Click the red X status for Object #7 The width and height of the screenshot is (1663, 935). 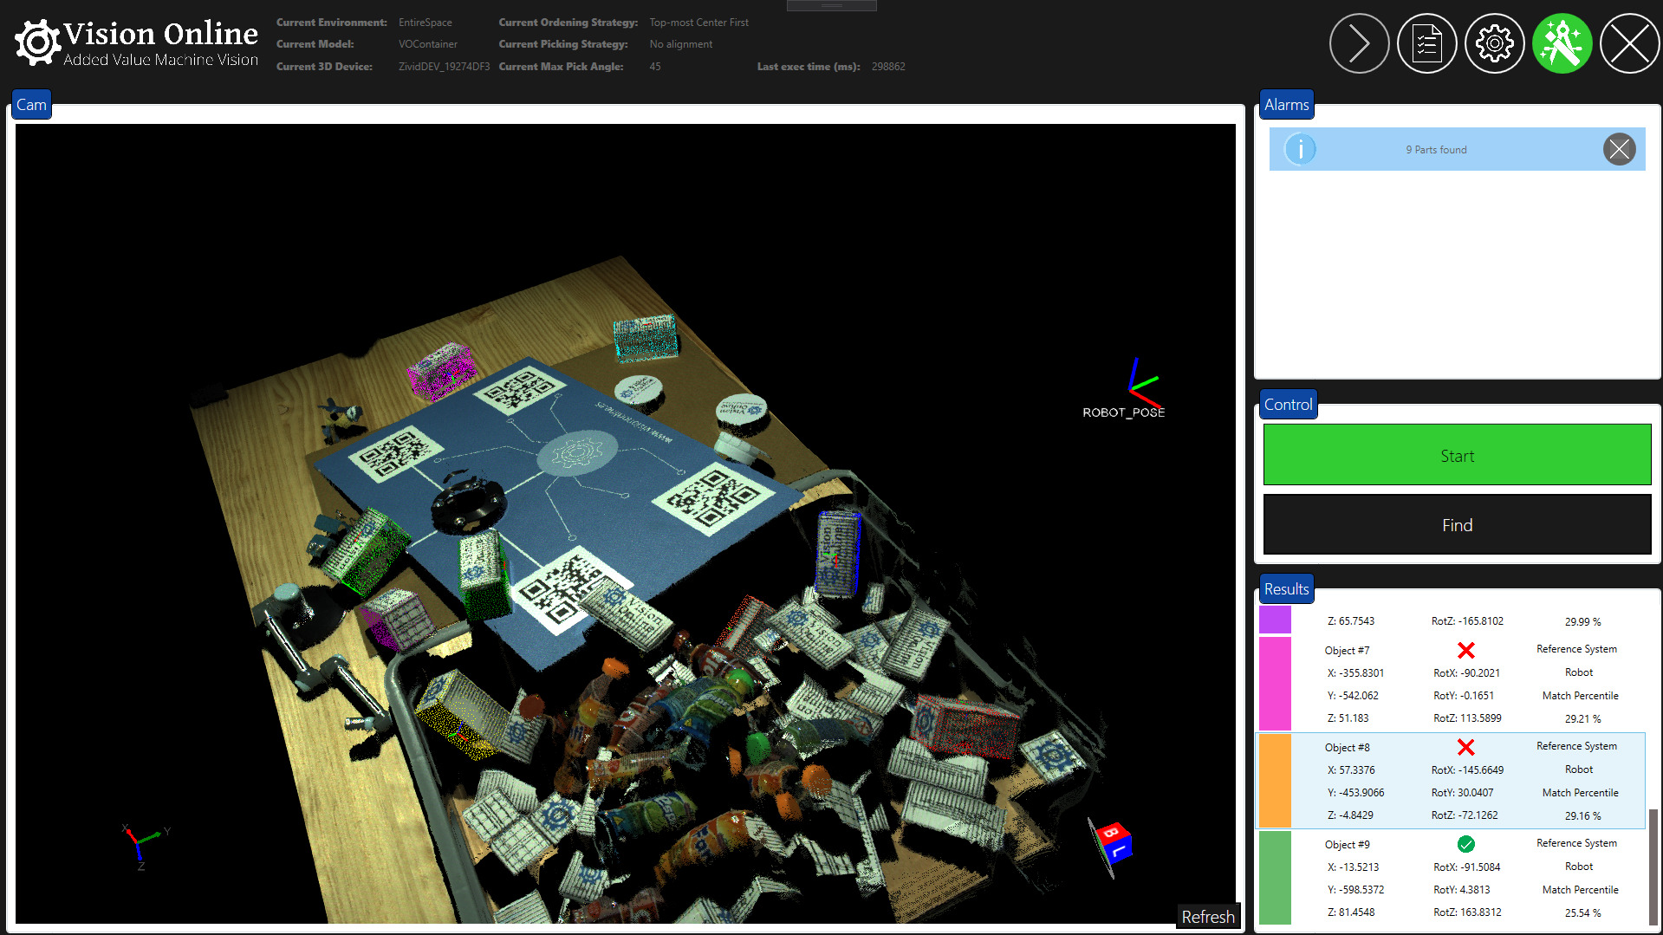[x=1466, y=650]
